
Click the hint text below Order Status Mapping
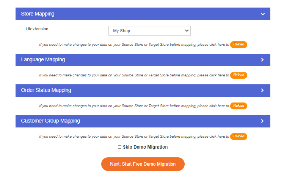pos(134,106)
